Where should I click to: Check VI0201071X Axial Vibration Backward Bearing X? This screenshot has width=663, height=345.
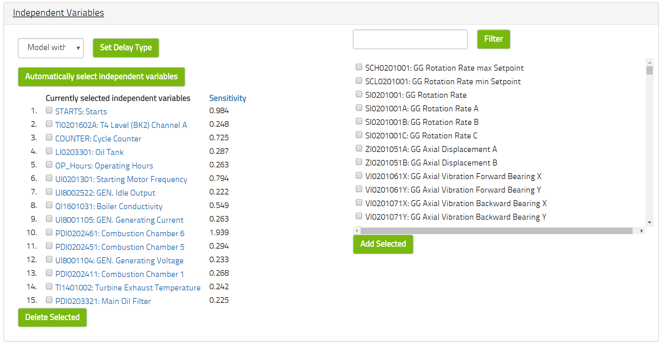359,202
